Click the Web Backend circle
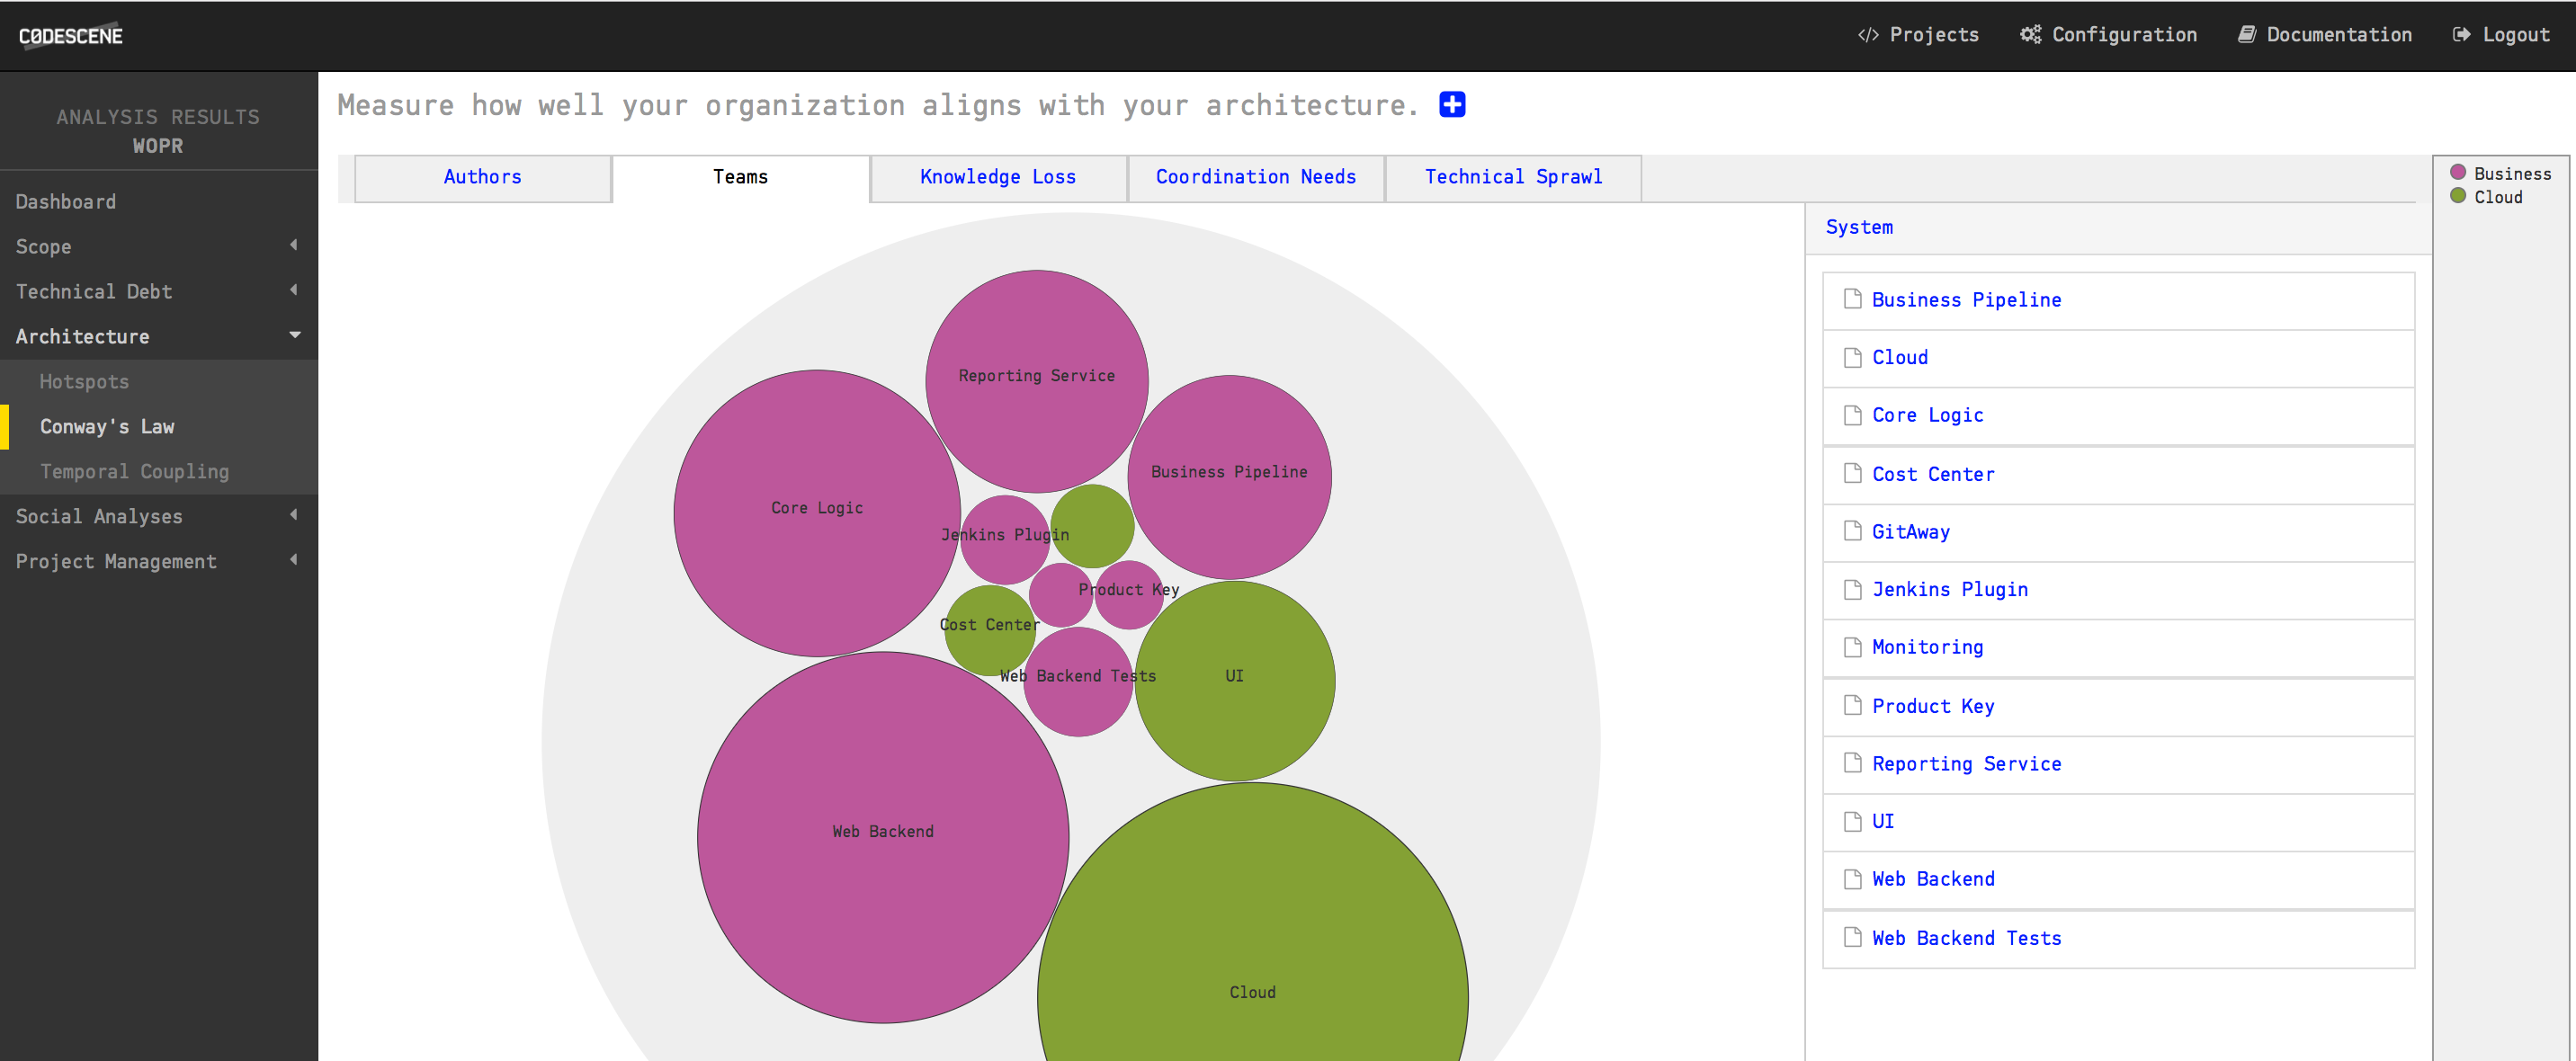The width and height of the screenshot is (2576, 1061). click(883, 837)
